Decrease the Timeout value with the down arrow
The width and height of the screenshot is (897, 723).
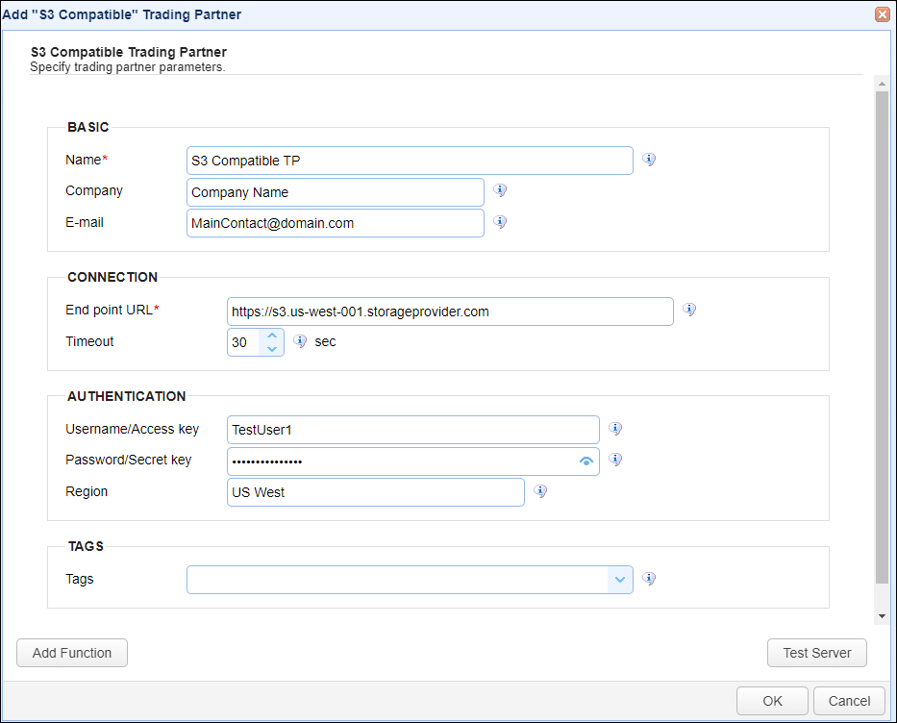coord(272,349)
